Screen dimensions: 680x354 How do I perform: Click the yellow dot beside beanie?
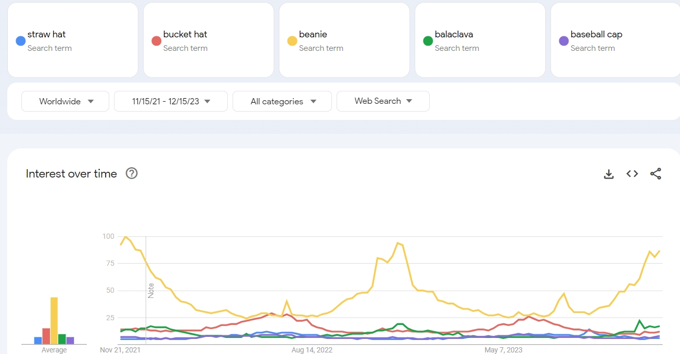click(x=292, y=41)
